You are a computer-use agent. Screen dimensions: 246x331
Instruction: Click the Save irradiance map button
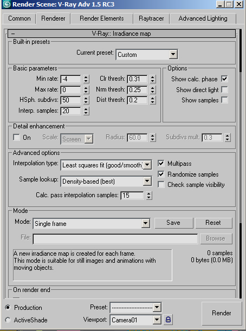click(x=173, y=223)
